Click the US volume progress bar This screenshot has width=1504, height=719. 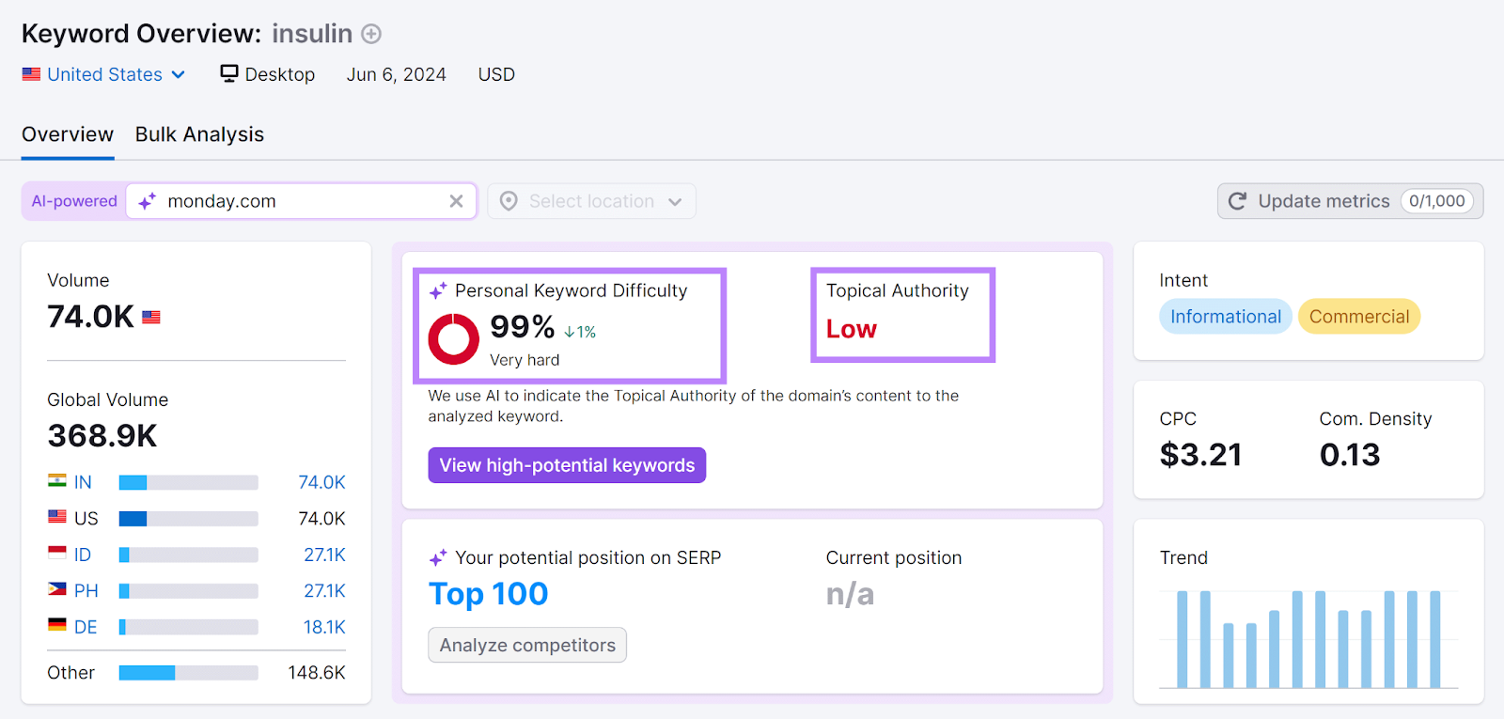(189, 519)
